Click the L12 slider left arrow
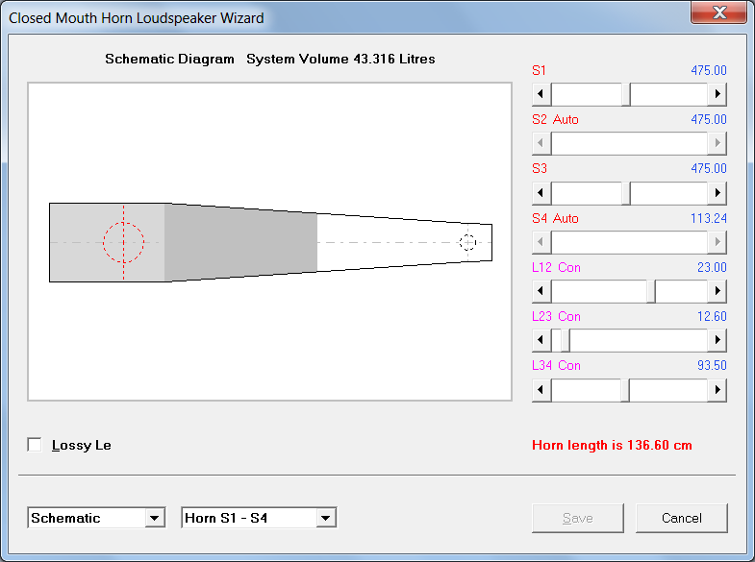755x562 pixels. coord(541,291)
